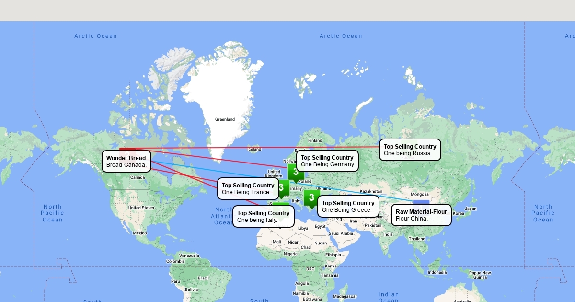Click the Mongolia label on the map

tap(420, 194)
